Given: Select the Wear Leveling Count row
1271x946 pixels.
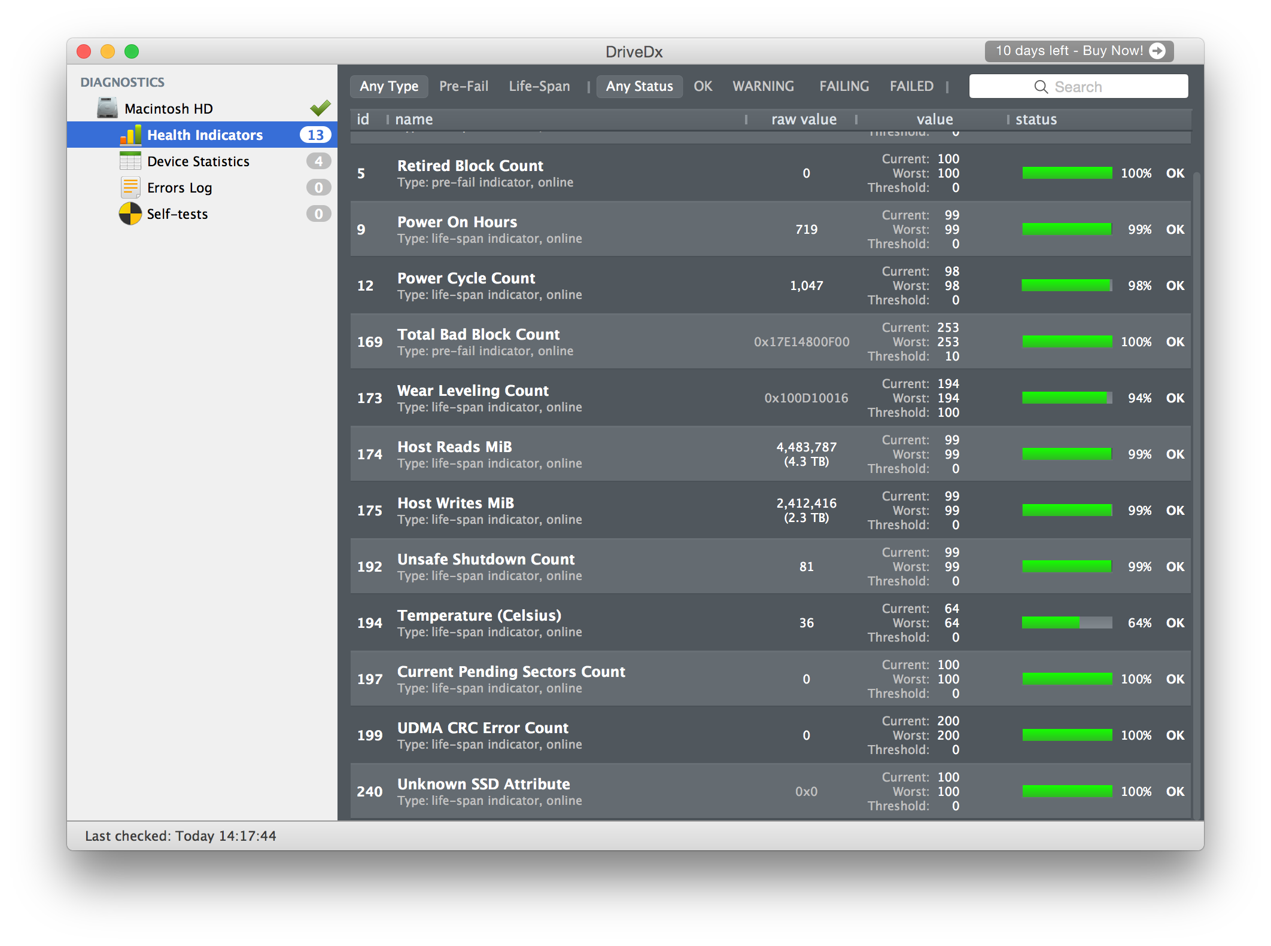Looking at the screenshot, I should (771, 398).
